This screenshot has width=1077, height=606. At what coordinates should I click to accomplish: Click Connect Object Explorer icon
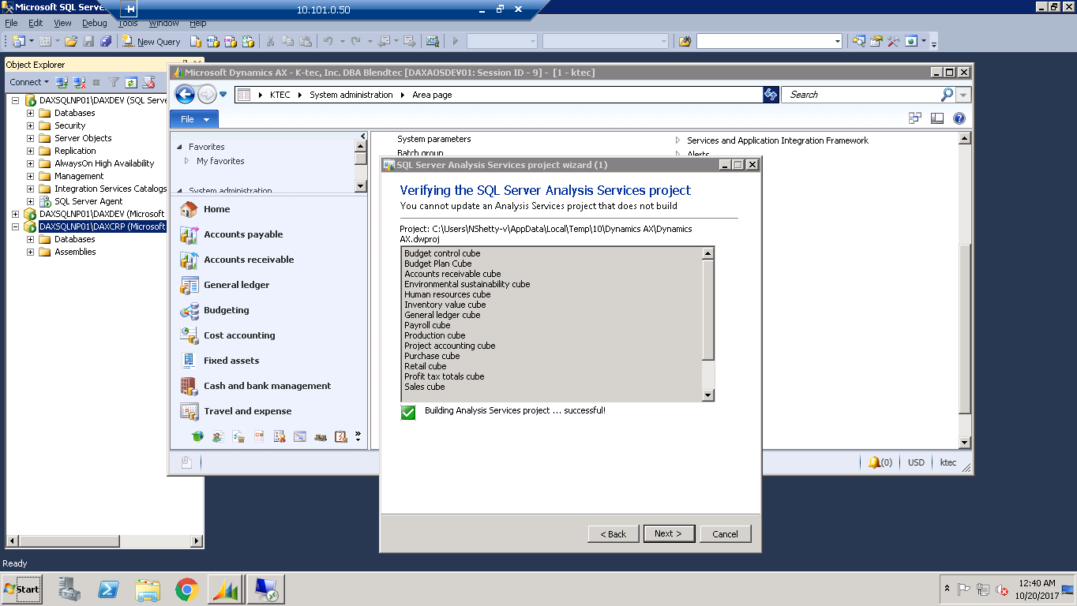62,82
